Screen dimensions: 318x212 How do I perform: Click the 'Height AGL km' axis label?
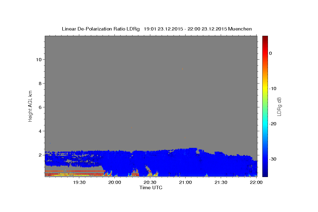click(30, 106)
